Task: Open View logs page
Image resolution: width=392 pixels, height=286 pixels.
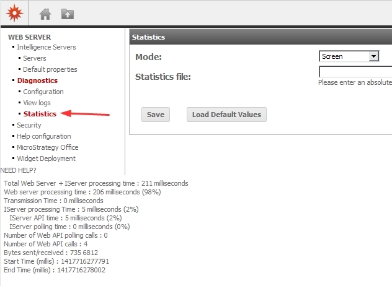Action: (37, 103)
